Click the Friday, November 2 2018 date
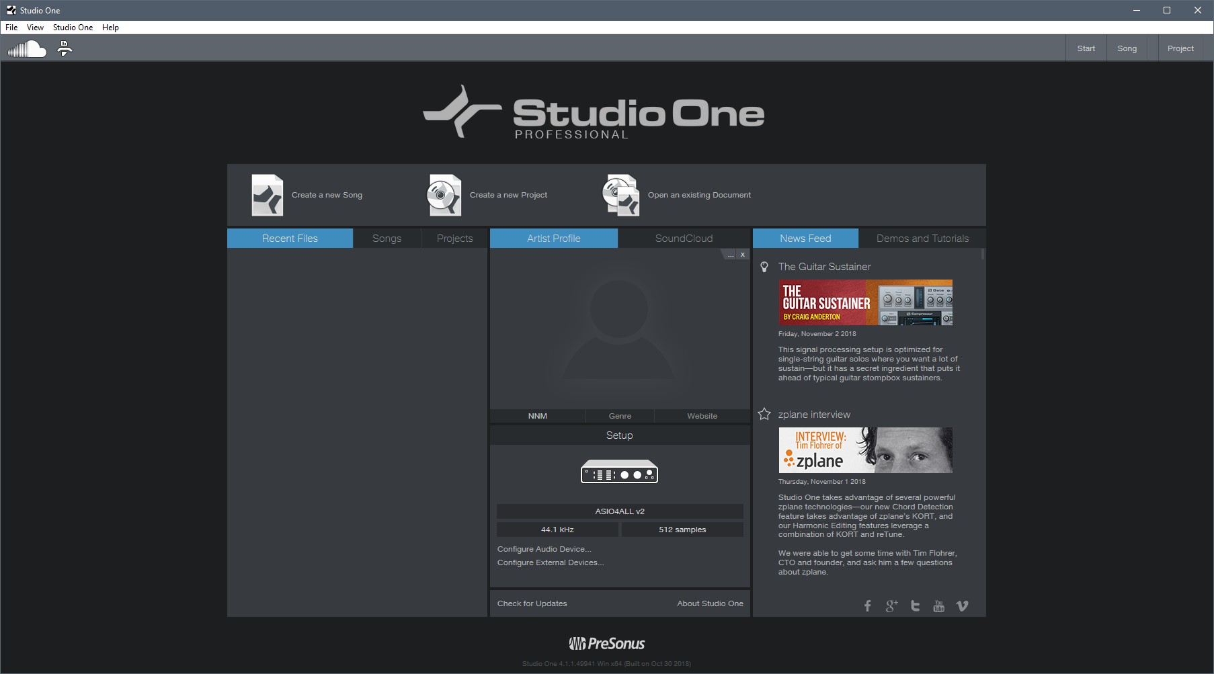1214x674 pixels. click(817, 334)
